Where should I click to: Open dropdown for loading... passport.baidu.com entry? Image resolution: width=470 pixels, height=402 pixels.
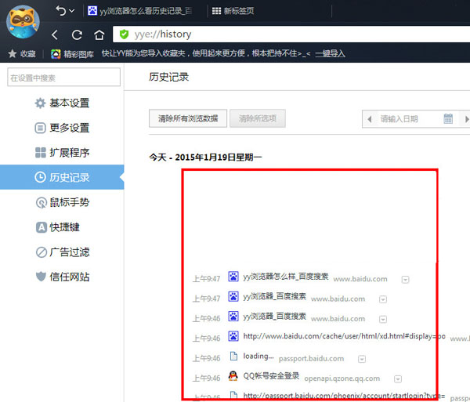tap(362, 359)
